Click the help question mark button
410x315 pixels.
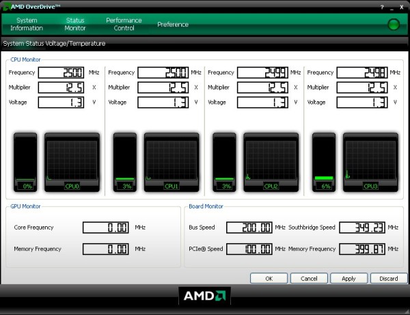coord(382,8)
